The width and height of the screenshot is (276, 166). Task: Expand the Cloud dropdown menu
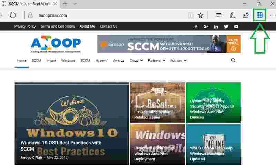(136, 60)
